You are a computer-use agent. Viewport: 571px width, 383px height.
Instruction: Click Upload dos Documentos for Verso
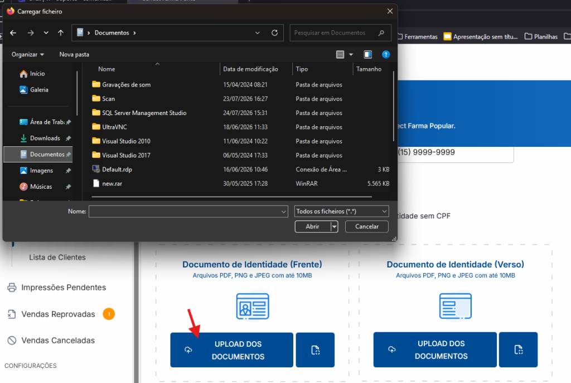click(435, 350)
